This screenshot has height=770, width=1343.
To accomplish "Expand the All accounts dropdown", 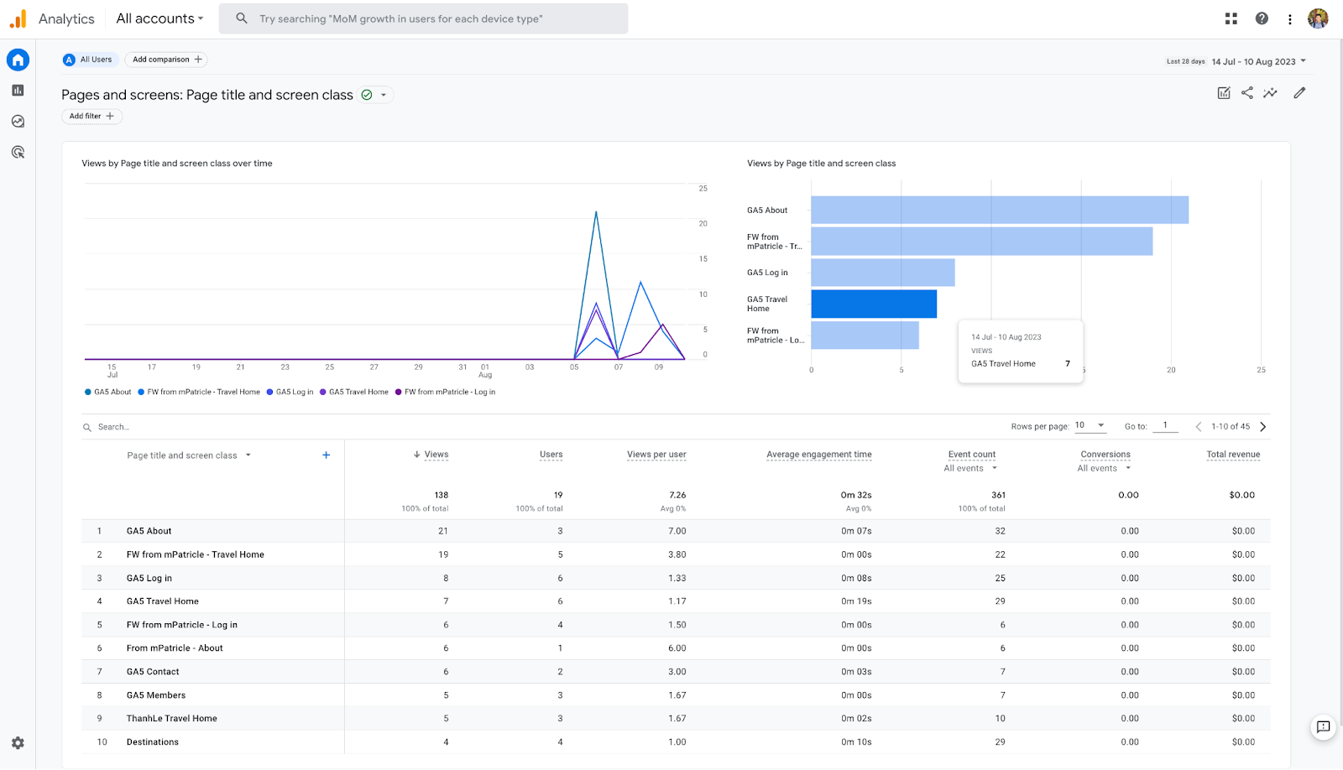I will [x=159, y=18].
